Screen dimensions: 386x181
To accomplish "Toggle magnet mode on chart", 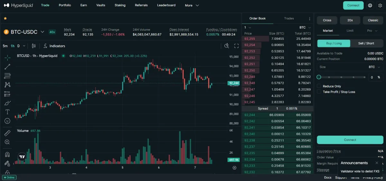I will 7,154.
